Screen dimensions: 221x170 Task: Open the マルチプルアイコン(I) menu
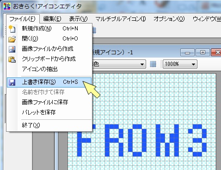point(121,19)
